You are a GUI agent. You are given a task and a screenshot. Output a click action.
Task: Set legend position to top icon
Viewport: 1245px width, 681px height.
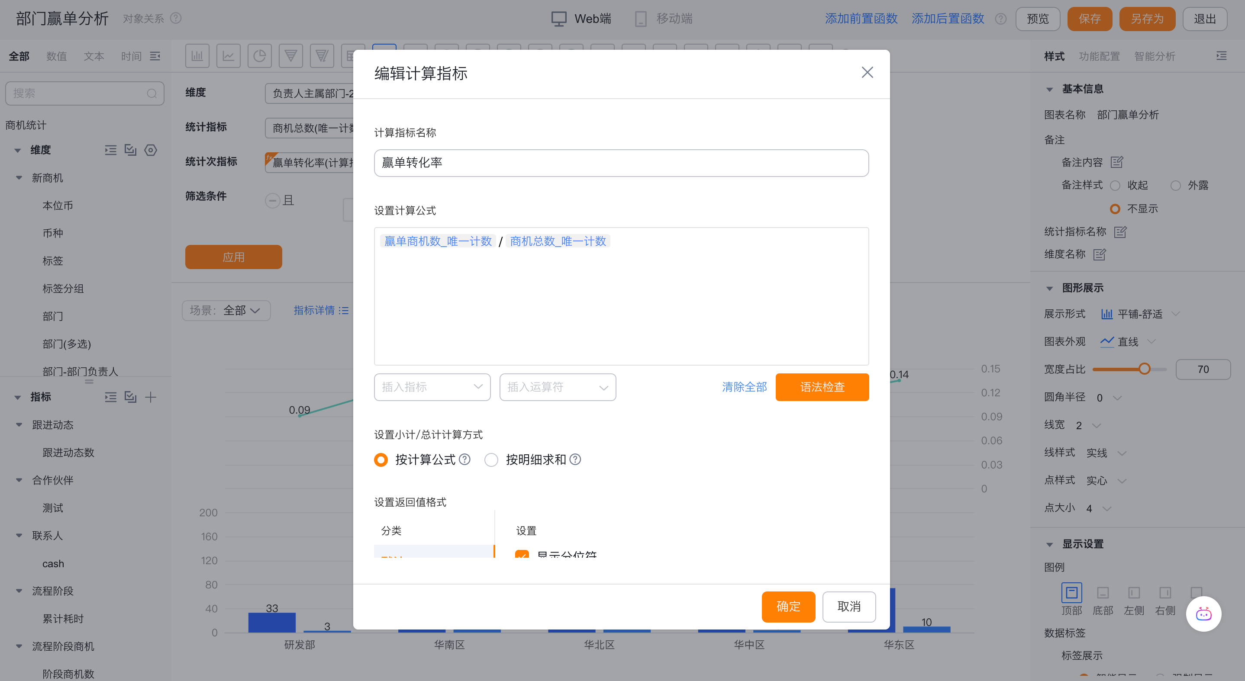(x=1071, y=593)
